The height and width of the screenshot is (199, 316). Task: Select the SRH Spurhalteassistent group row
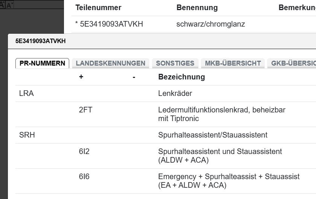[x=27, y=135]
